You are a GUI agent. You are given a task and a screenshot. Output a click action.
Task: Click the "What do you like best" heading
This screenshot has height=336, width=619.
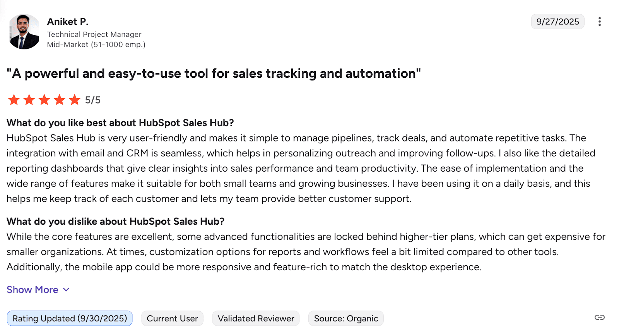120,123
